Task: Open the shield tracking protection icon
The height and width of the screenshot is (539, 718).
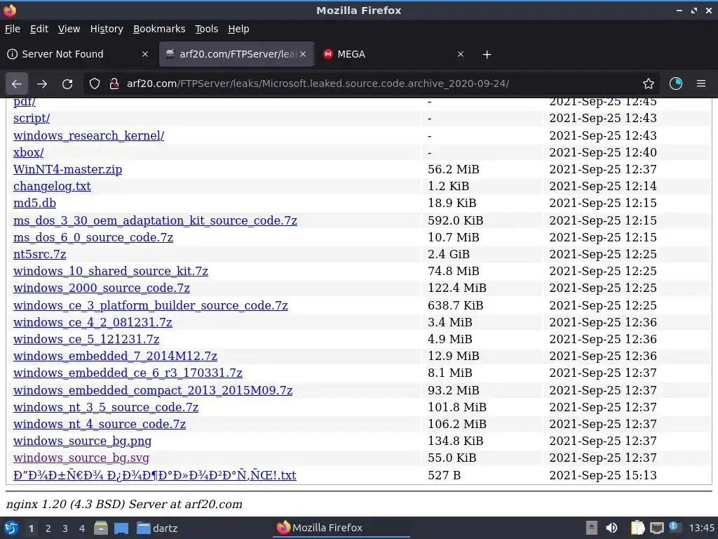Action: pos(95,84)
